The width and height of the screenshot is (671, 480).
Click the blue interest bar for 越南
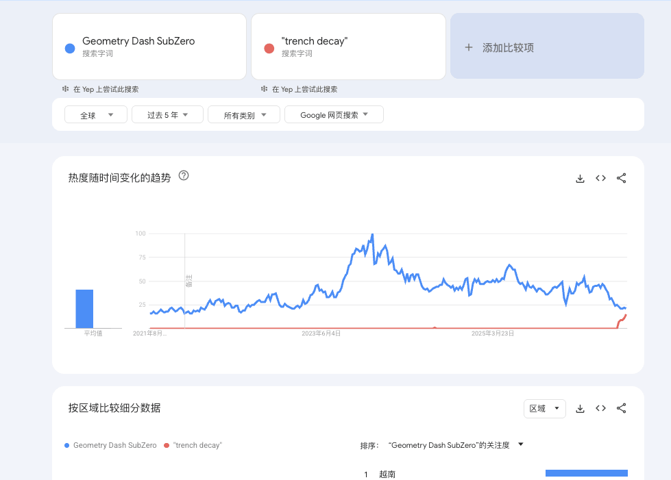coord(587,473)
